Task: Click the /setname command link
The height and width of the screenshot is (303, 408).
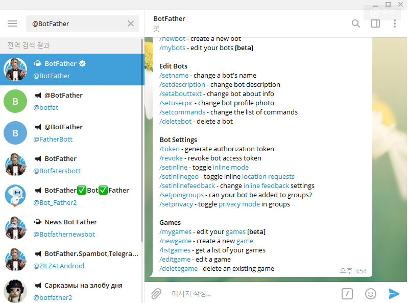Action: click(x=174, y=76)
